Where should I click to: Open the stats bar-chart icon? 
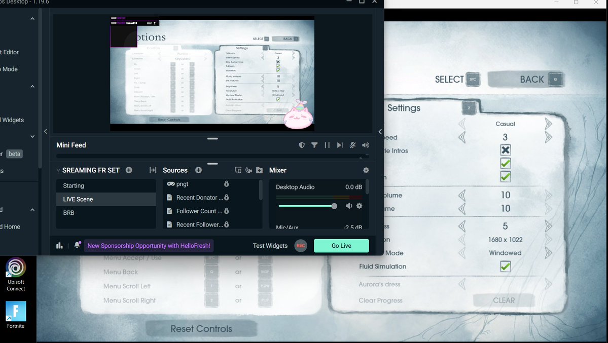coord(59,246)
